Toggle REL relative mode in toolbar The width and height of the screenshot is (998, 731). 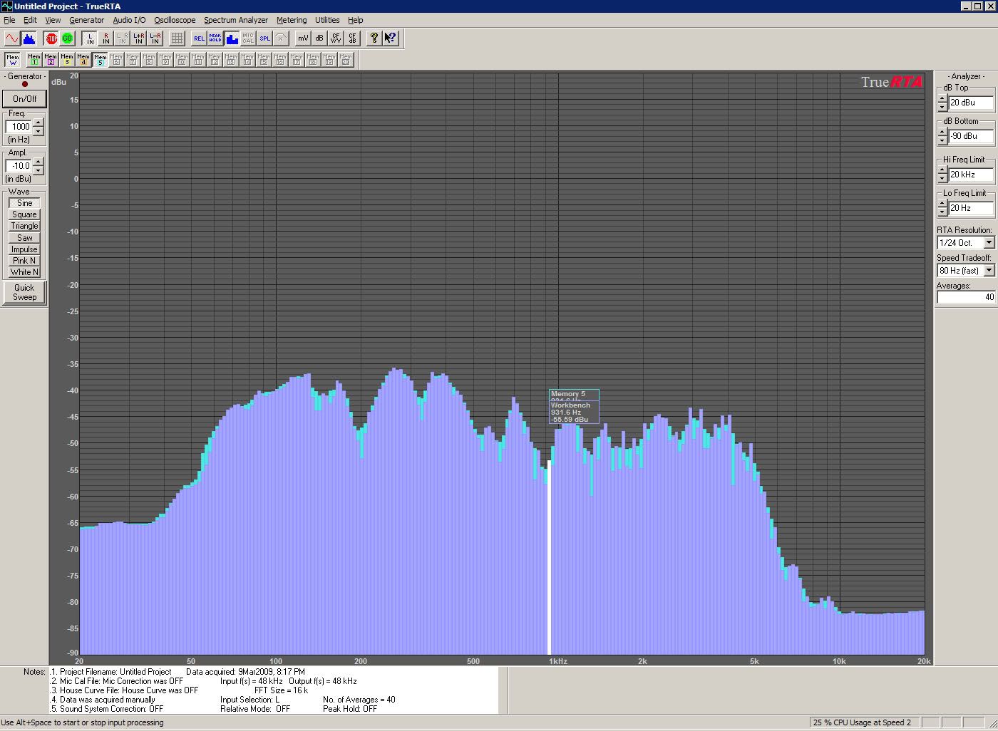point(199,38)
